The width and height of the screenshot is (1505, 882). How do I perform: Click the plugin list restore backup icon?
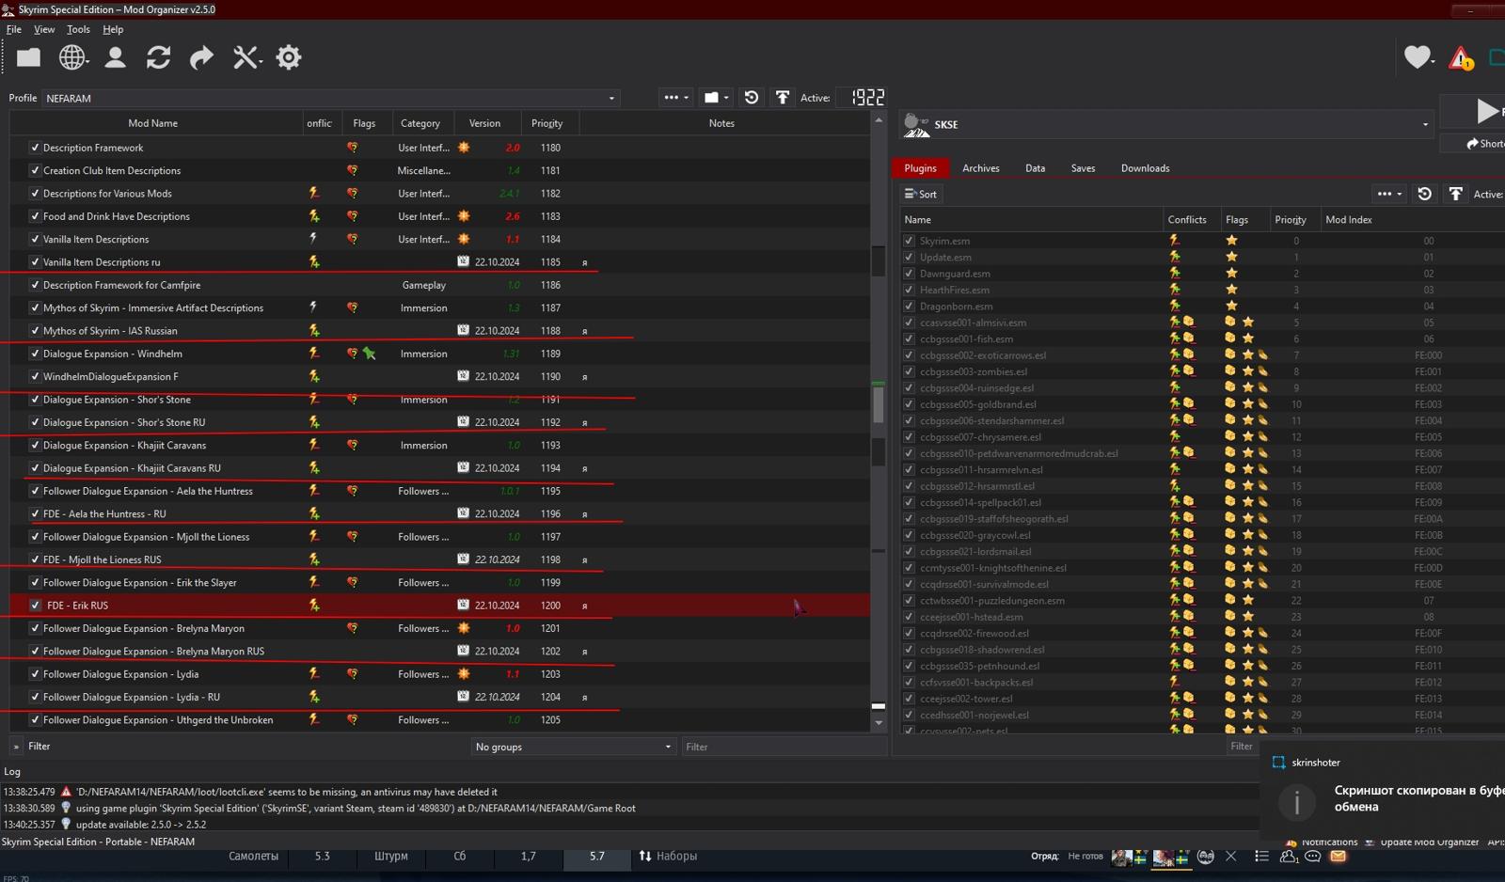[x=1424, y=194]
